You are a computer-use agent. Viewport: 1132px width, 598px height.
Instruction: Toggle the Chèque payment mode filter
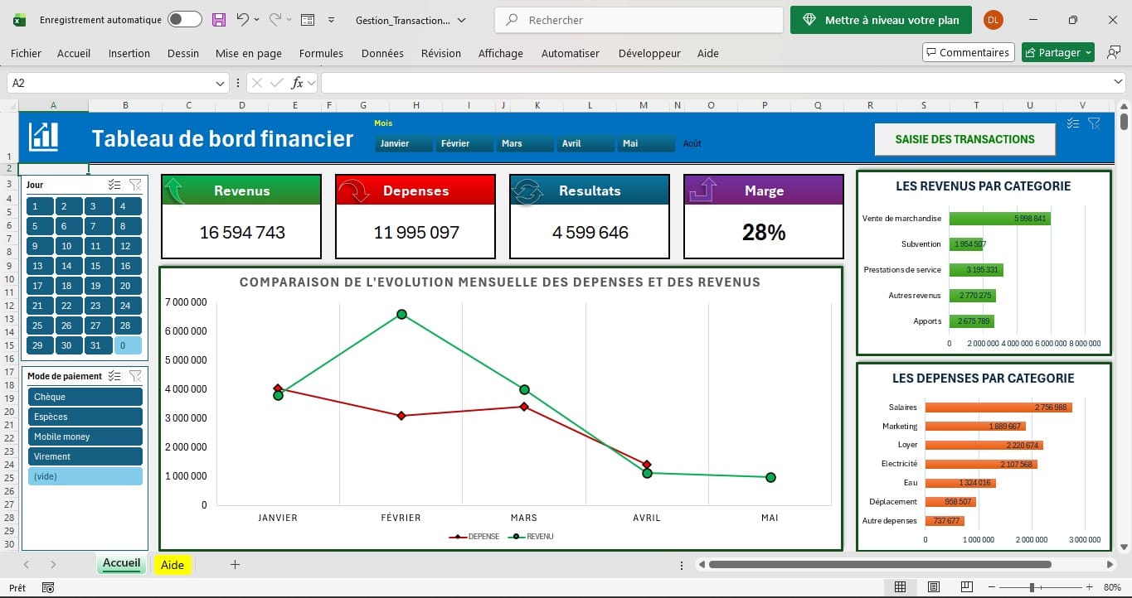[x=85, y=397]
